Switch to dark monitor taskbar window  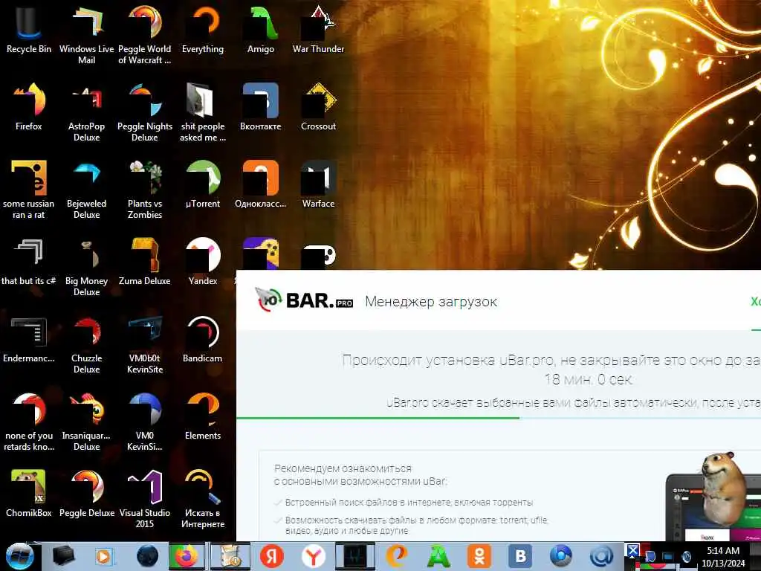point(355,556)
